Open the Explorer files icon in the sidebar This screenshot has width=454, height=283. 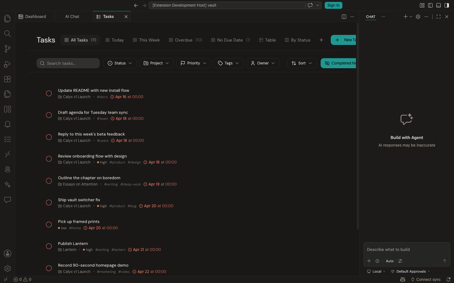[x=8, y=18]
